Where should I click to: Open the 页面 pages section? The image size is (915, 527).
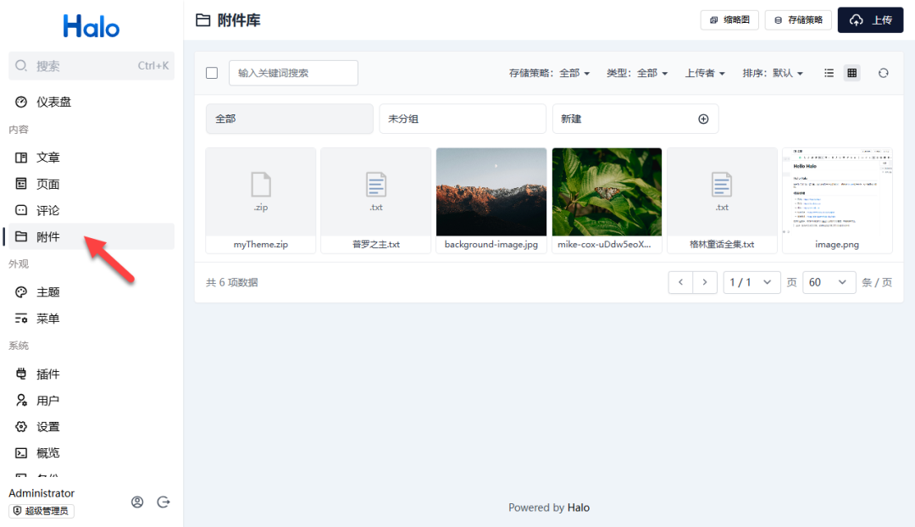(x=91, y=184)
